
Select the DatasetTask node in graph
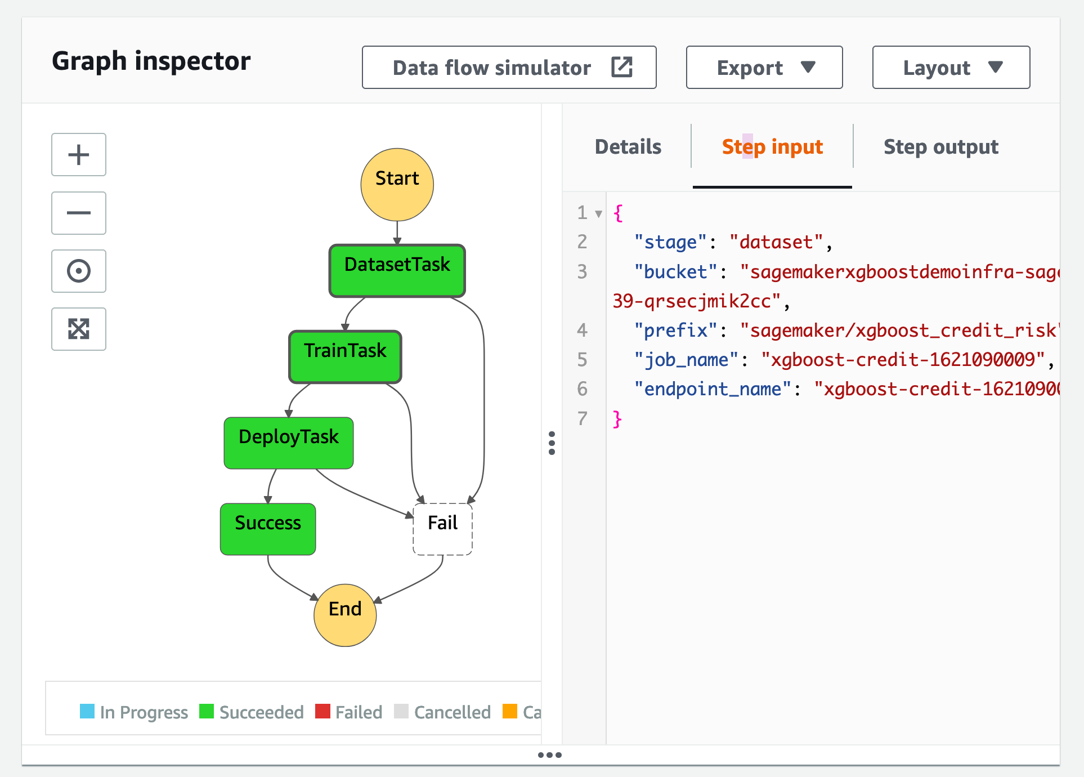[x=397, y=270]
